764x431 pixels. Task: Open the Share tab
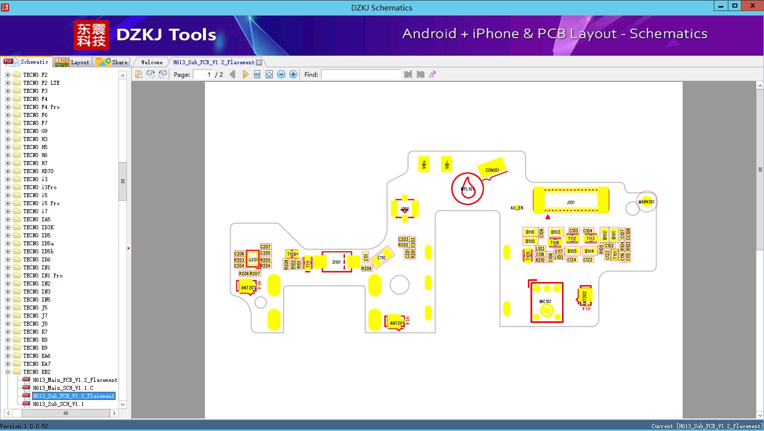pos(112,62)
